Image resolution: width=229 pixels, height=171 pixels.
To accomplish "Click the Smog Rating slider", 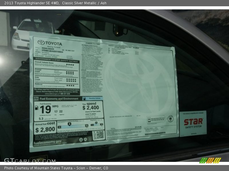I will pyautogui.click(x=97, y=124).
